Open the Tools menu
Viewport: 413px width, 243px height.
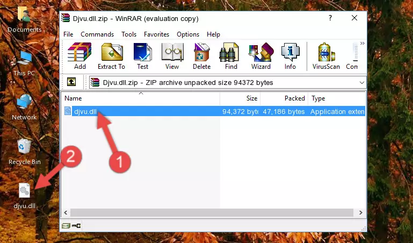[129, 34]
